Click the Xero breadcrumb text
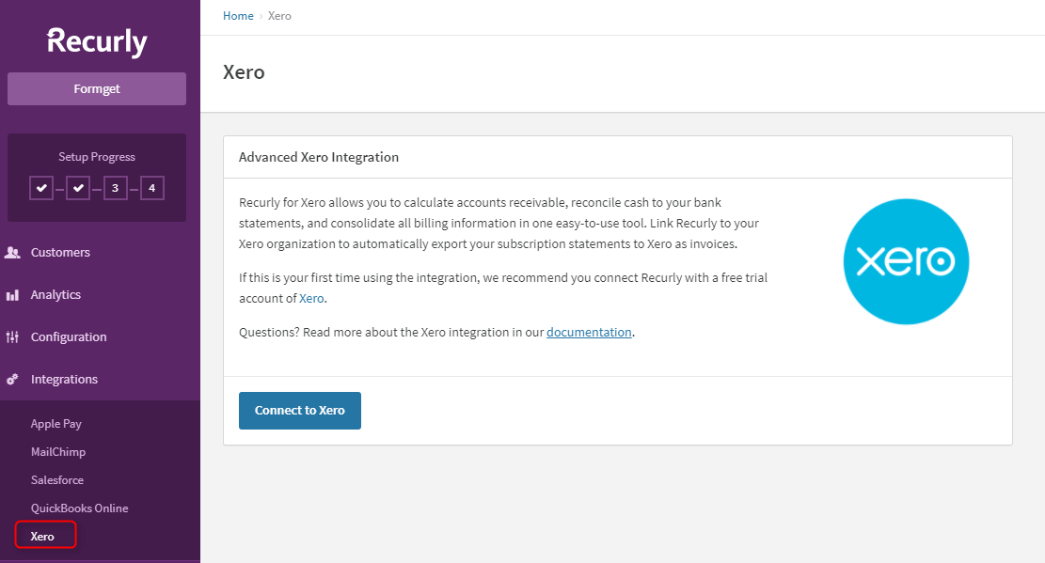 (279, 16)
